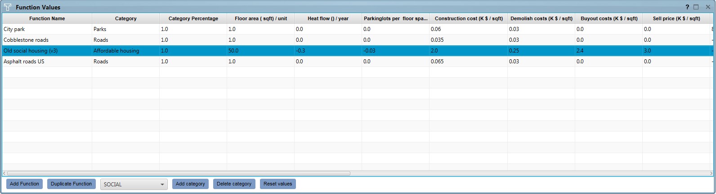Open help with the question mark icon
Screen dimensions: 716x194
687,7
